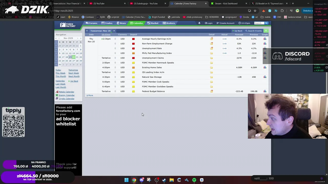Viewport: 328px width, 184px height.
Task: Select November 21 in mini calendar
Action: pyautogui.click(x=77, y=57)
